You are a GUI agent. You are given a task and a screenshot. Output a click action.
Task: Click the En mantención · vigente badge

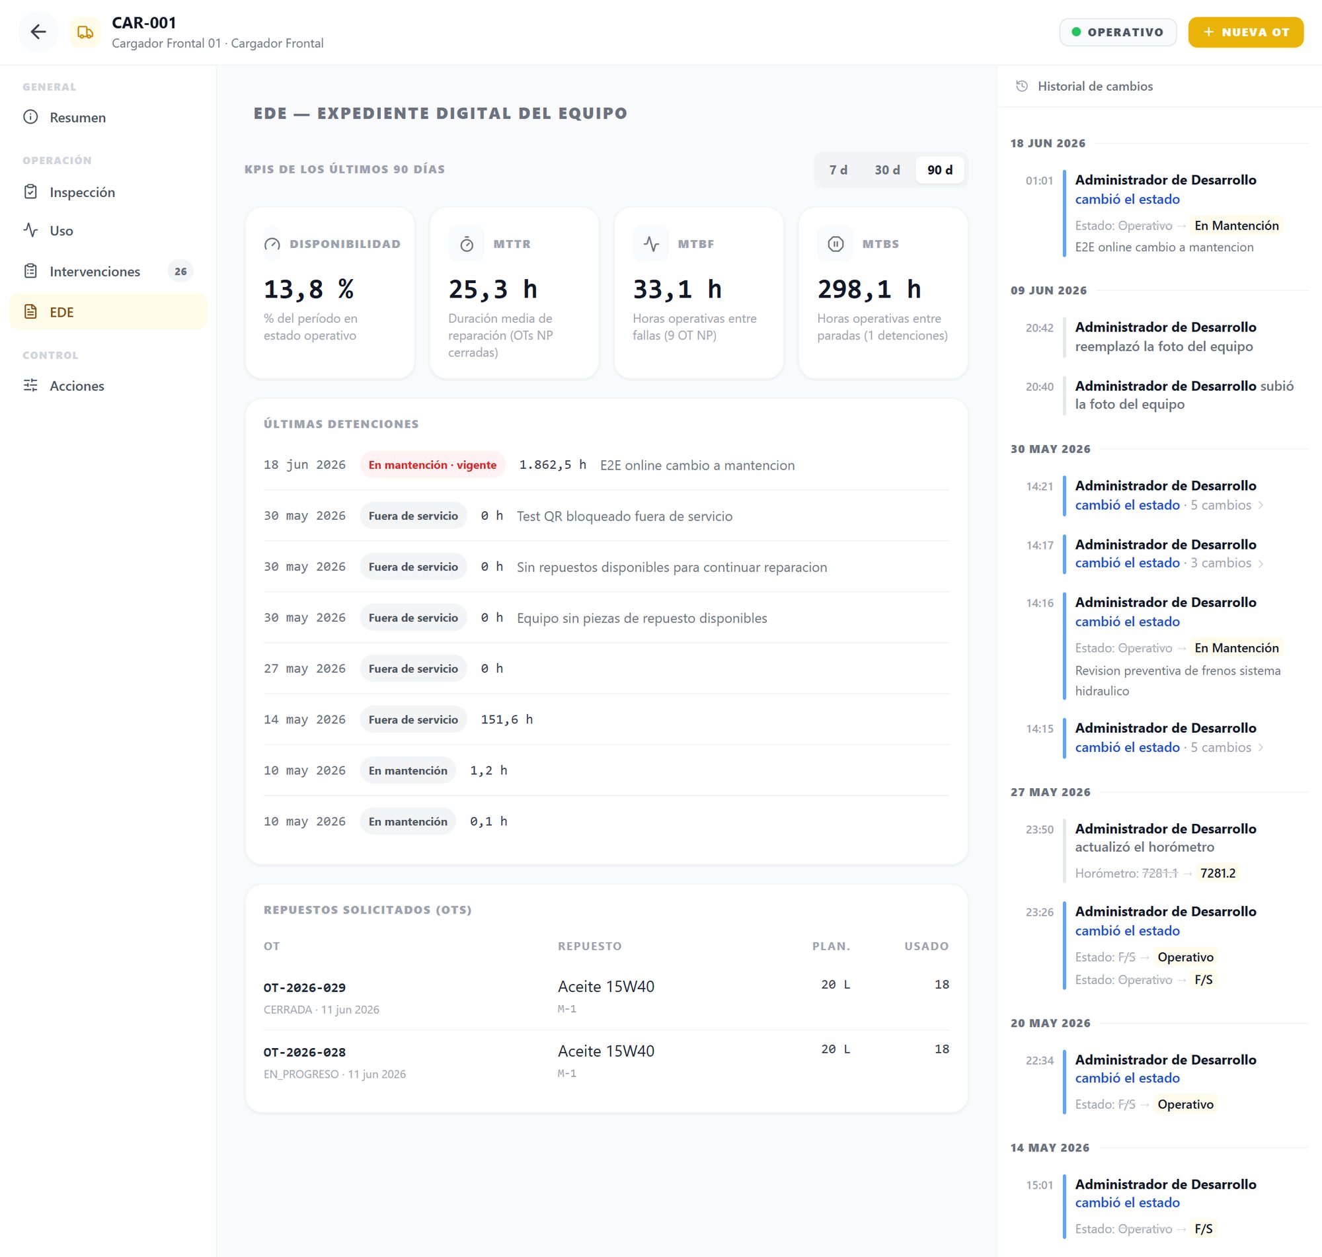[x=433, y=465]
